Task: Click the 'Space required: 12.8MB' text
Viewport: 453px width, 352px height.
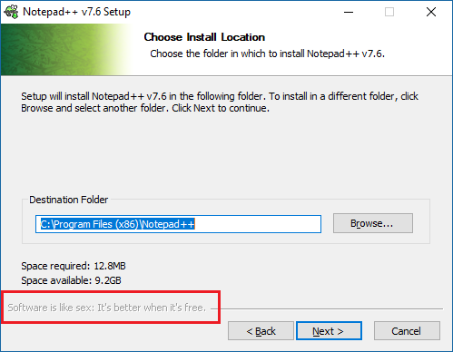Action: 74,266
